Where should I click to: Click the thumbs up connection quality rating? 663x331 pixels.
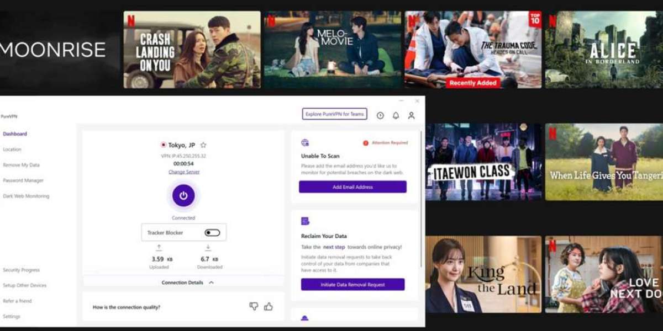[270, 306]
